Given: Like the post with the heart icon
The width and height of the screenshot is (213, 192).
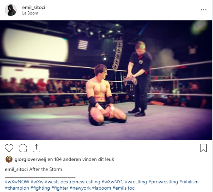Looking at the screenshot, I should point(9,148).
